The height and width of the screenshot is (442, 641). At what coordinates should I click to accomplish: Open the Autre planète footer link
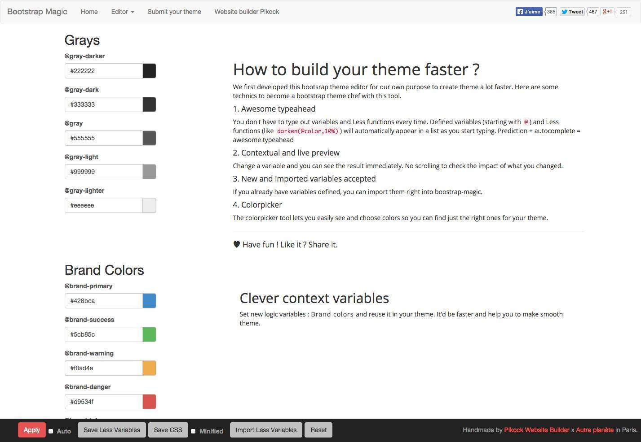pyautogui.click(x=595, y=430)
